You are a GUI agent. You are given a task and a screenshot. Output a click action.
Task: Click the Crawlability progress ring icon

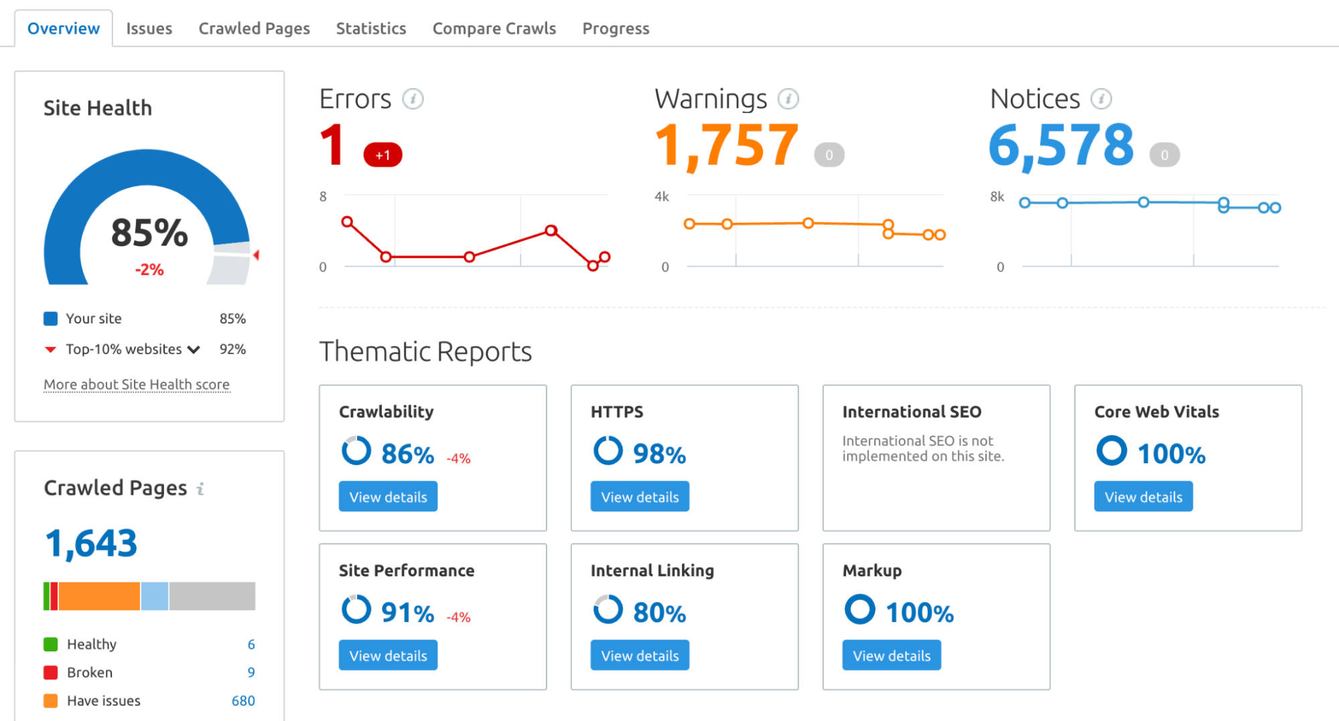[356, 451]
